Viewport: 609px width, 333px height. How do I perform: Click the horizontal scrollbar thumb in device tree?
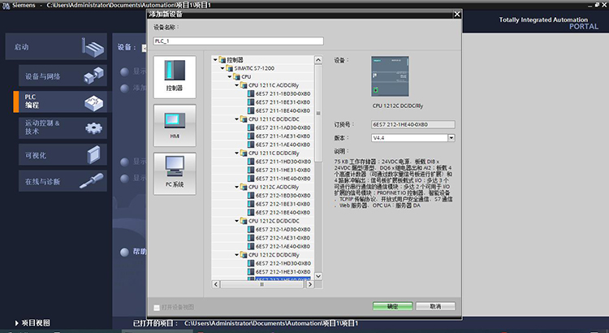[x=261, y=284]
